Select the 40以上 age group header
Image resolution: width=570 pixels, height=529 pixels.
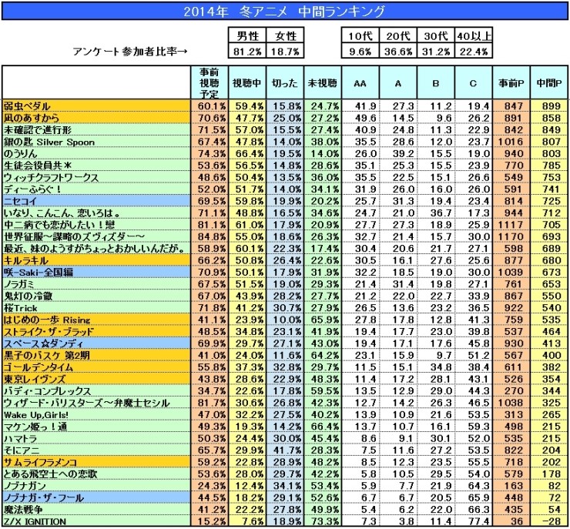point(473,35)
